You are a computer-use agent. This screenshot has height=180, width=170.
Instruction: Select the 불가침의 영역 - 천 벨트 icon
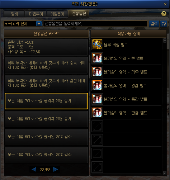[97, 58]
